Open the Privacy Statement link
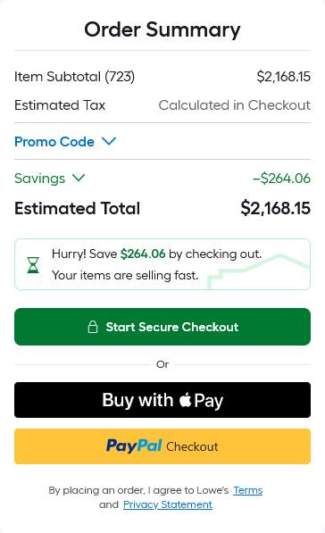The height and width of the screenshot is (533, 325). (x=168, y=504)
